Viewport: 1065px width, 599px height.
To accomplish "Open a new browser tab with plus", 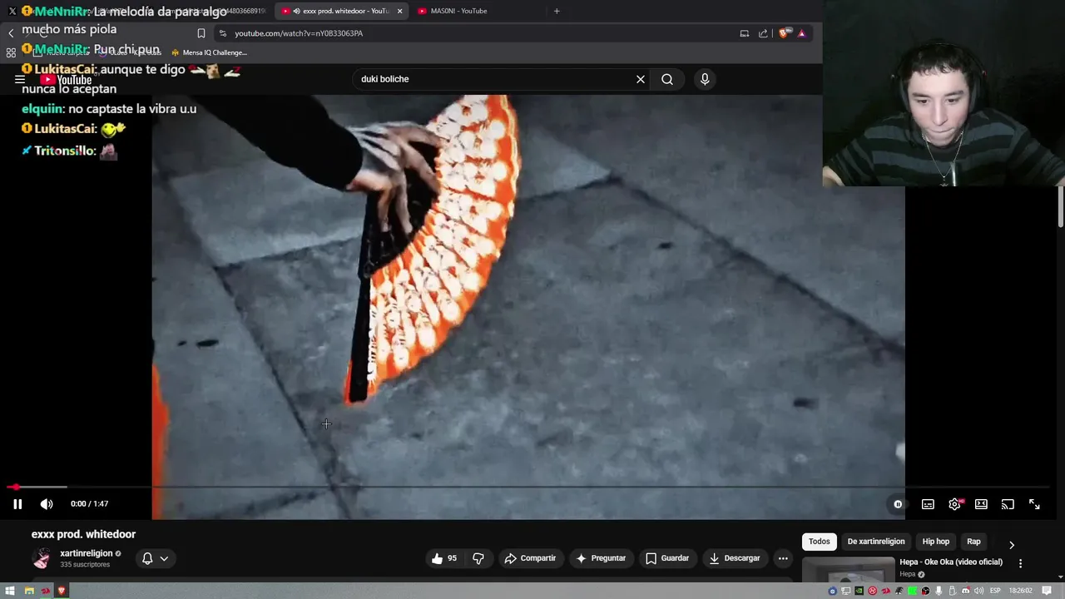I will pyautogui.click(x=557, y=11).
